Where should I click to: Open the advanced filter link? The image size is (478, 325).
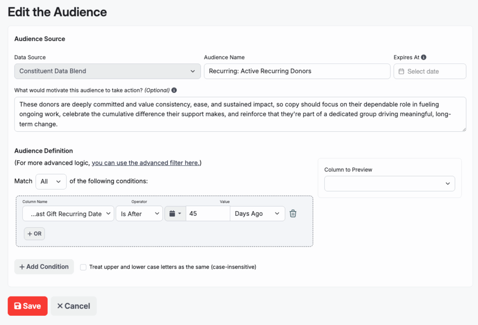click(146, 163)
